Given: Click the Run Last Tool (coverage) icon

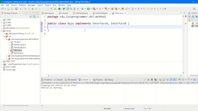Looking at the screenshot, I should pos(94,9).
